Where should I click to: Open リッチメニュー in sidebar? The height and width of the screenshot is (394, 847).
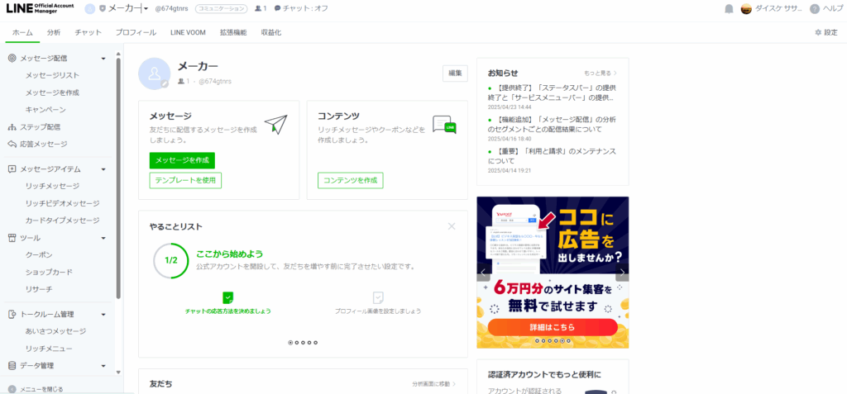click(x=49, y=348)
